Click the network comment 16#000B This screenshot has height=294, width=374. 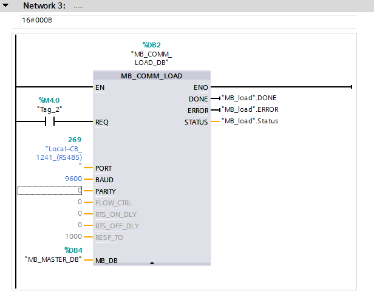click(37, 20)
